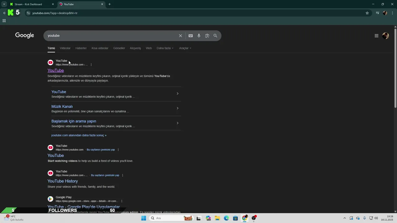Viewport: 397px width, 223px height.
Task: Open the Windows Start menu
Action: click(x=144, y=218)
